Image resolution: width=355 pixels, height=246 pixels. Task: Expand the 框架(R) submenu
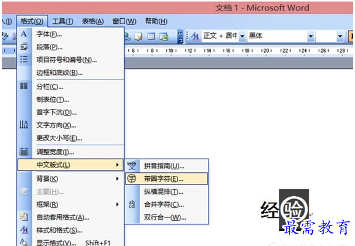[x=70, y=204]
